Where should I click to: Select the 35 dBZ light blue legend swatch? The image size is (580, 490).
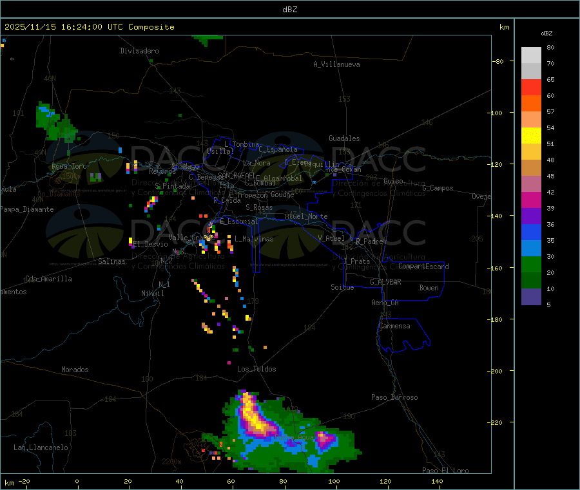tap(531, 249)
